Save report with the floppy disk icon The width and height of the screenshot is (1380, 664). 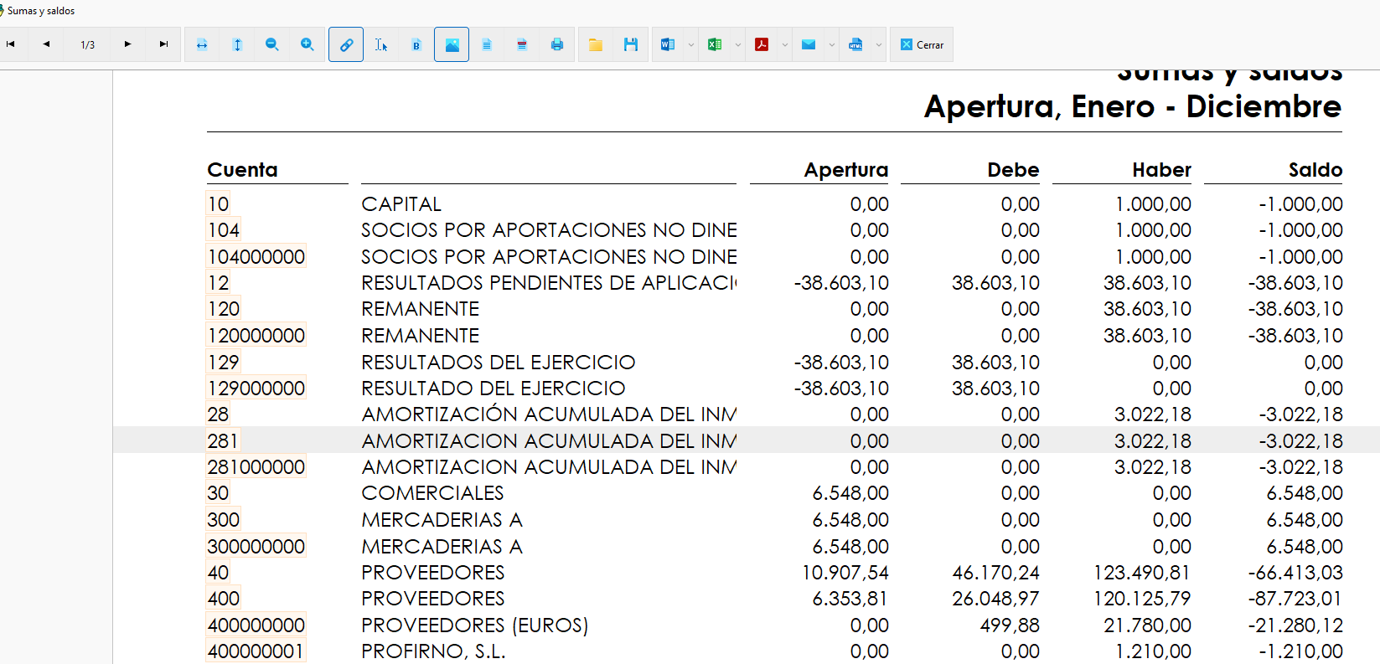[x=631, y=44]
